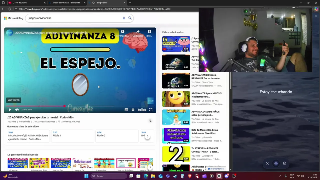Open Steam from taskbar

pos(175,176)
